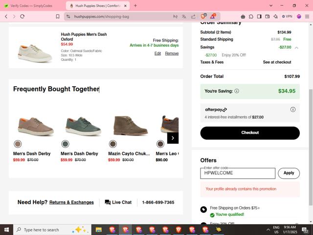Screen dimensions: 313x235
Task: Click the green $34.95 savings amount
Action: click(x=287, y=91)
